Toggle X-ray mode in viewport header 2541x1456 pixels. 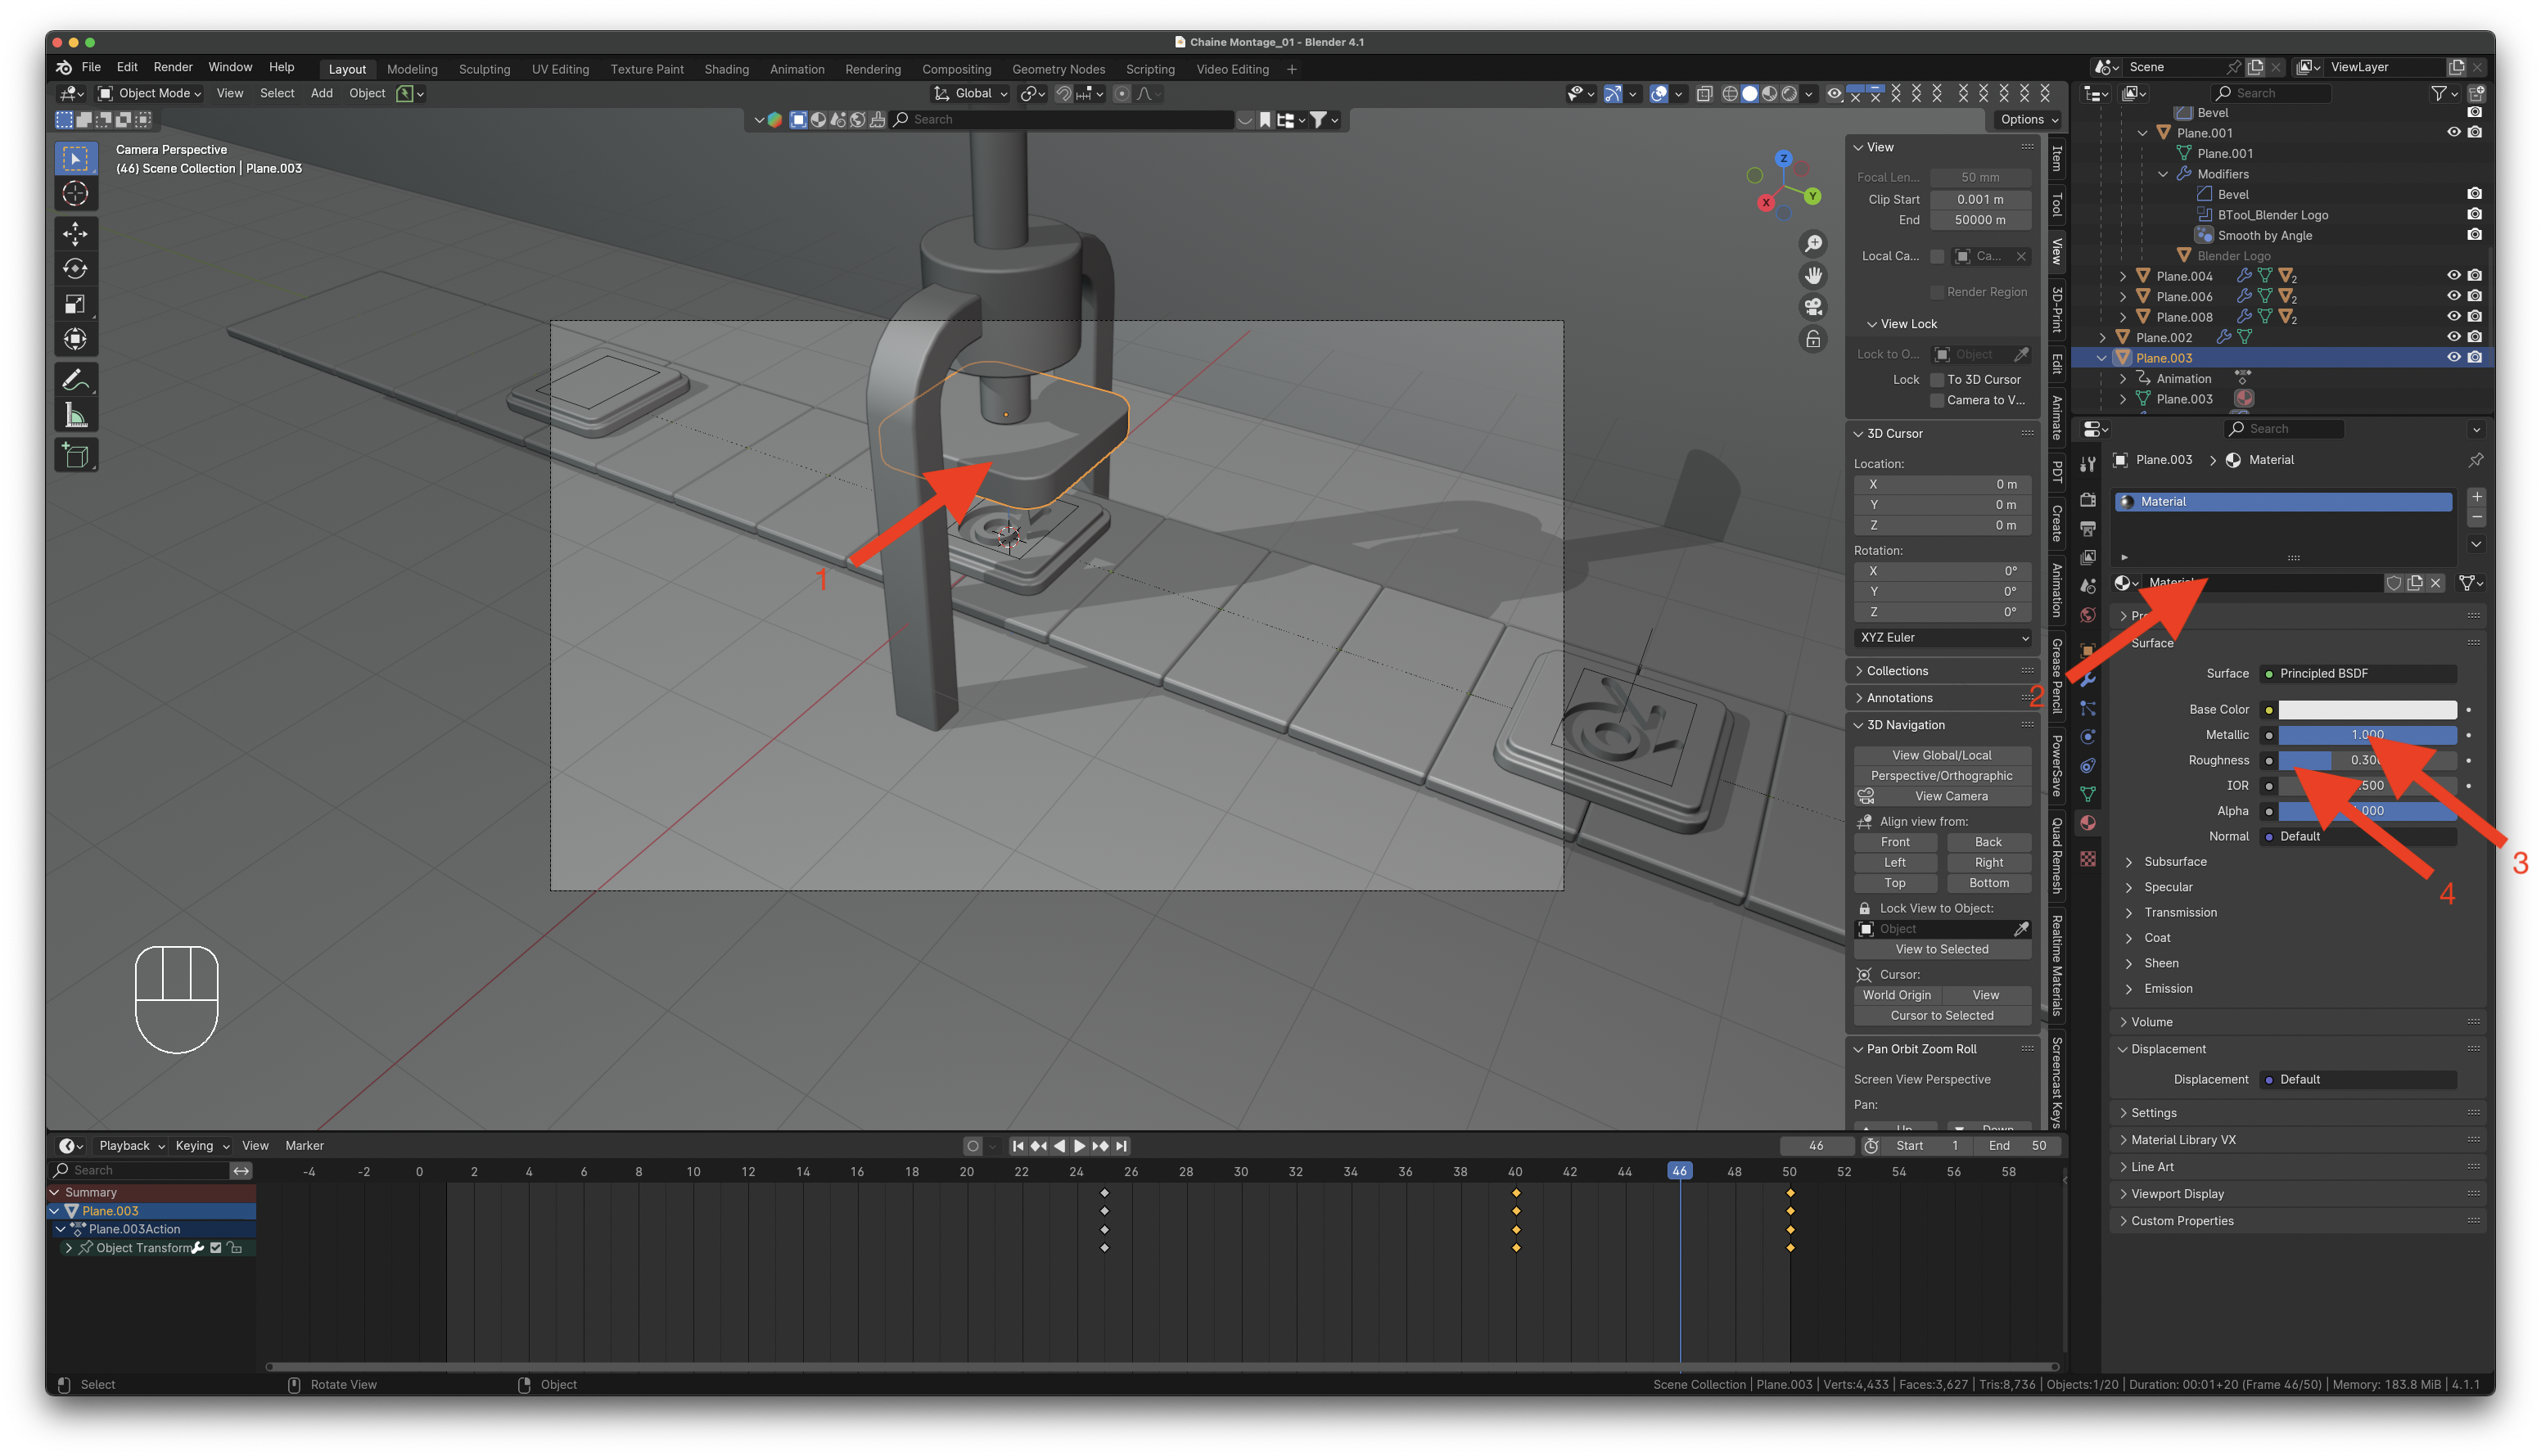tap(1704, 94)
